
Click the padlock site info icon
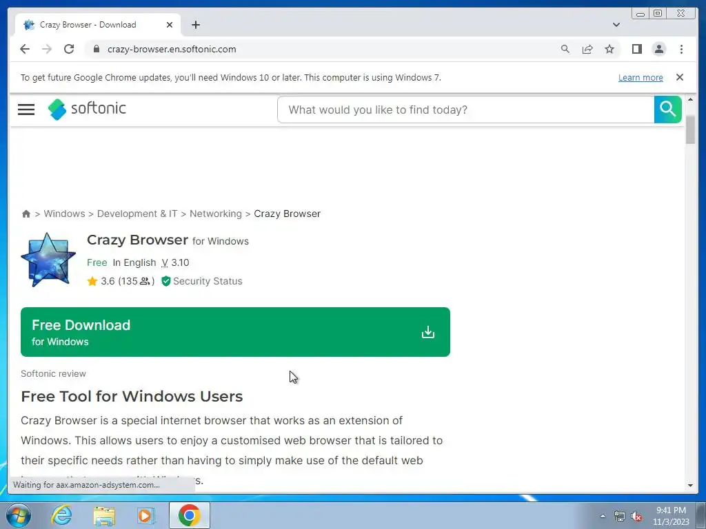click(97, 49)
